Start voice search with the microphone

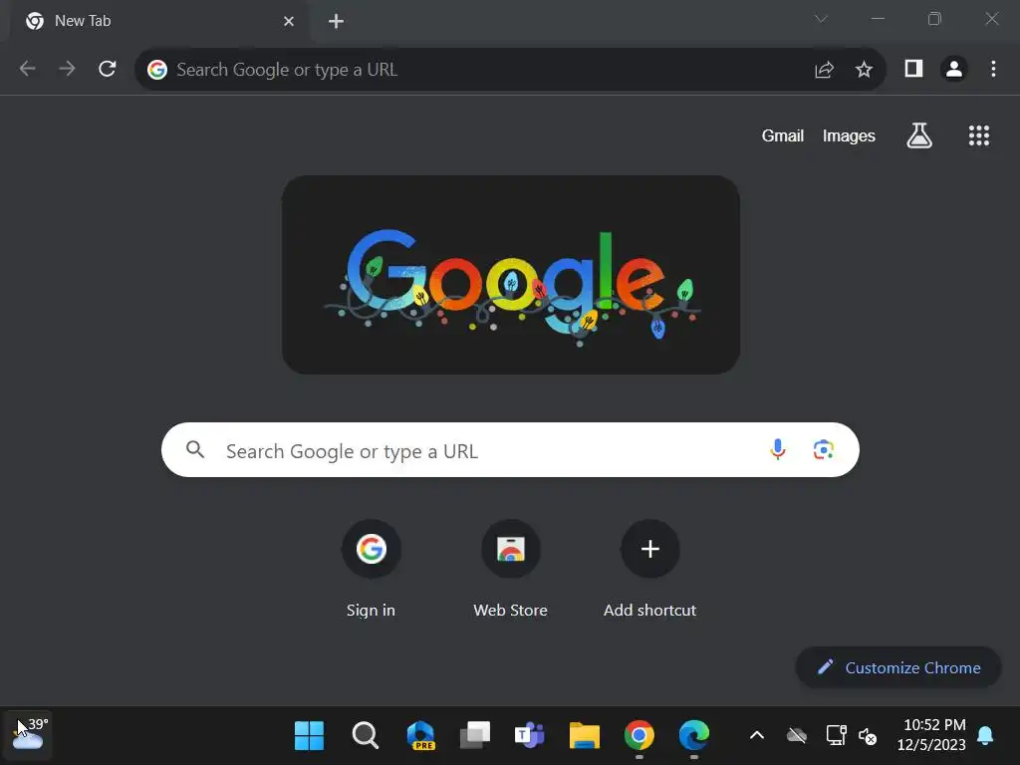[x=777, y=449]
